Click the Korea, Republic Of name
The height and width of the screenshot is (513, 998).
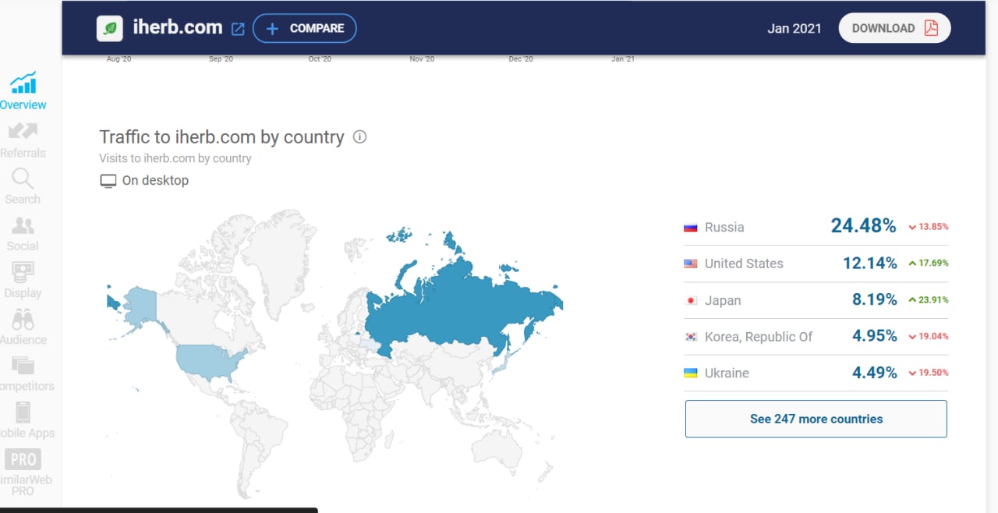tap(759, 337)
